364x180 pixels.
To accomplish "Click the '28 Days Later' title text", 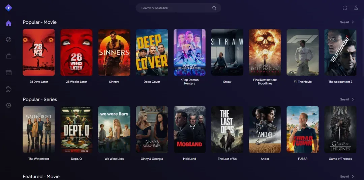I will pyautogui.click(x=39, y=82).
